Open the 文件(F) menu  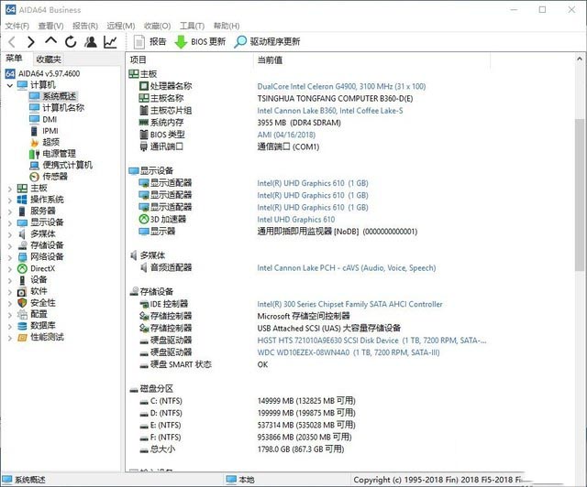click(x=17, y=26)
